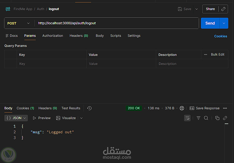Open FindMe App breadcrumb
This screenshot has height=163, width=234.
coord(23,9)
